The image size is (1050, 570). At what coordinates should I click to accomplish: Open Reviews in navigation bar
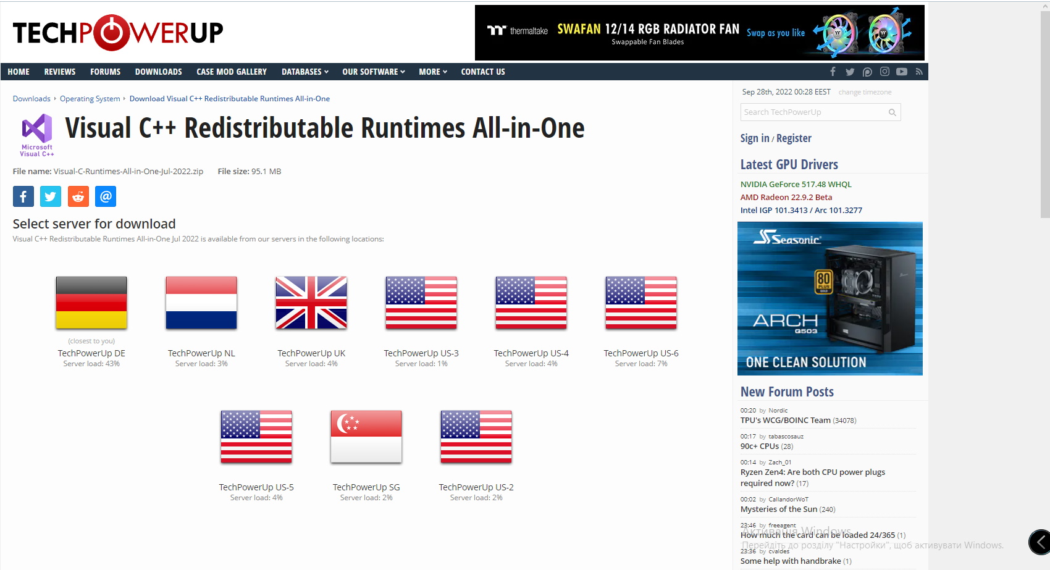tap(60, 72)
